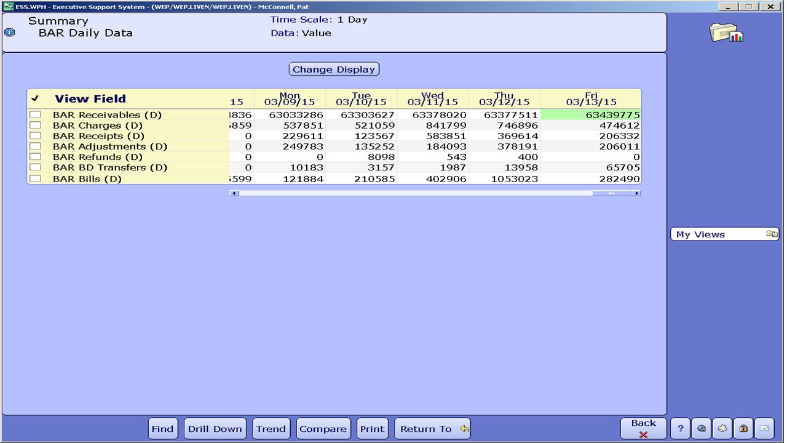Click the Drill Down button
Image resolution: width=787 pixels, height=443 pixels.
coord(215,429)
